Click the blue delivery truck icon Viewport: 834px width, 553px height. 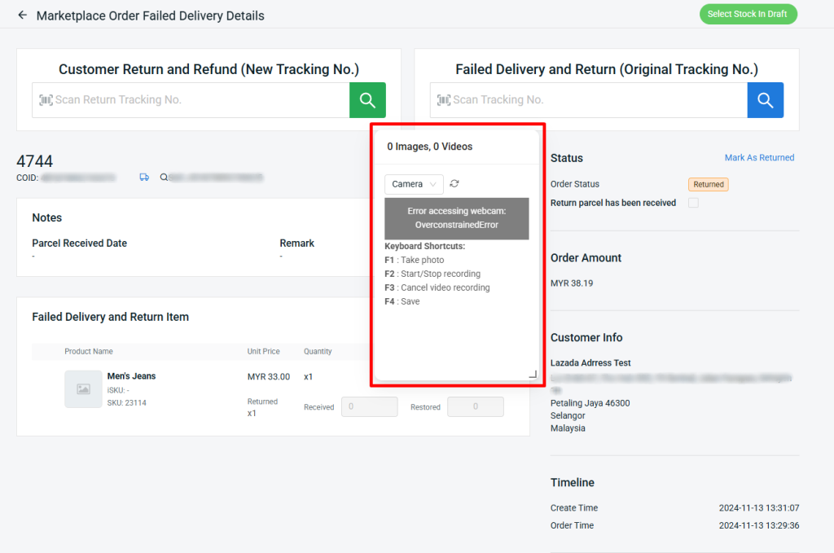(144, 177)
